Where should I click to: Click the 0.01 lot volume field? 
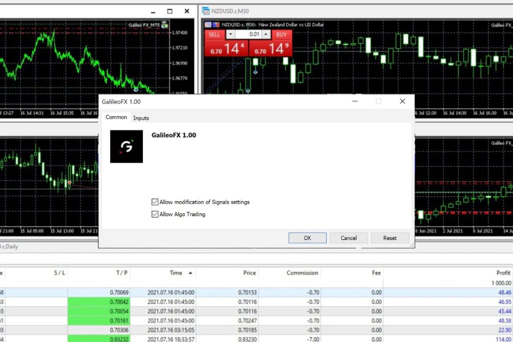click(x=248, y=35)
